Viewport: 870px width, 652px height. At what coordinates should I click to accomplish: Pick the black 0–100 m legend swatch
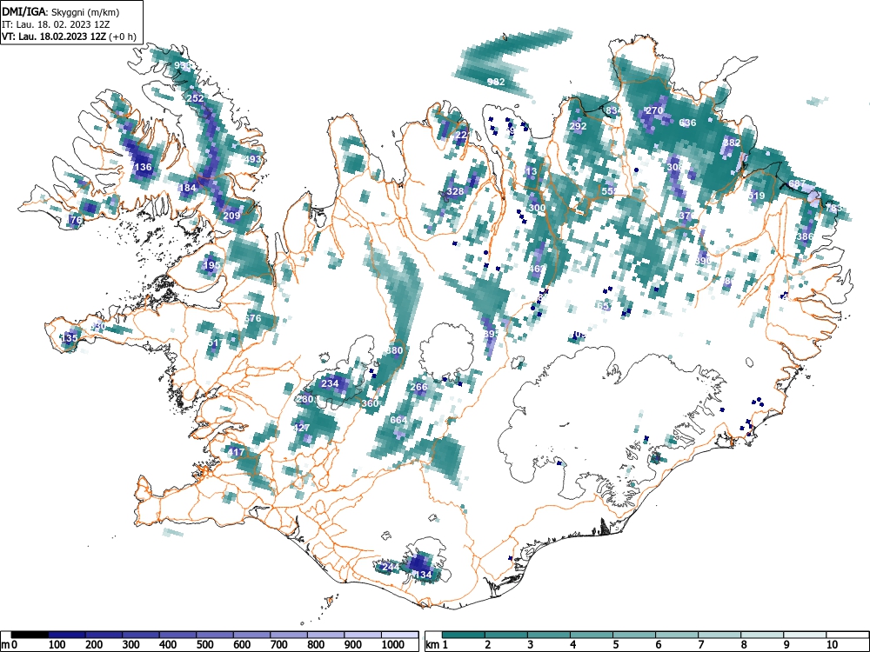point(30,635)
